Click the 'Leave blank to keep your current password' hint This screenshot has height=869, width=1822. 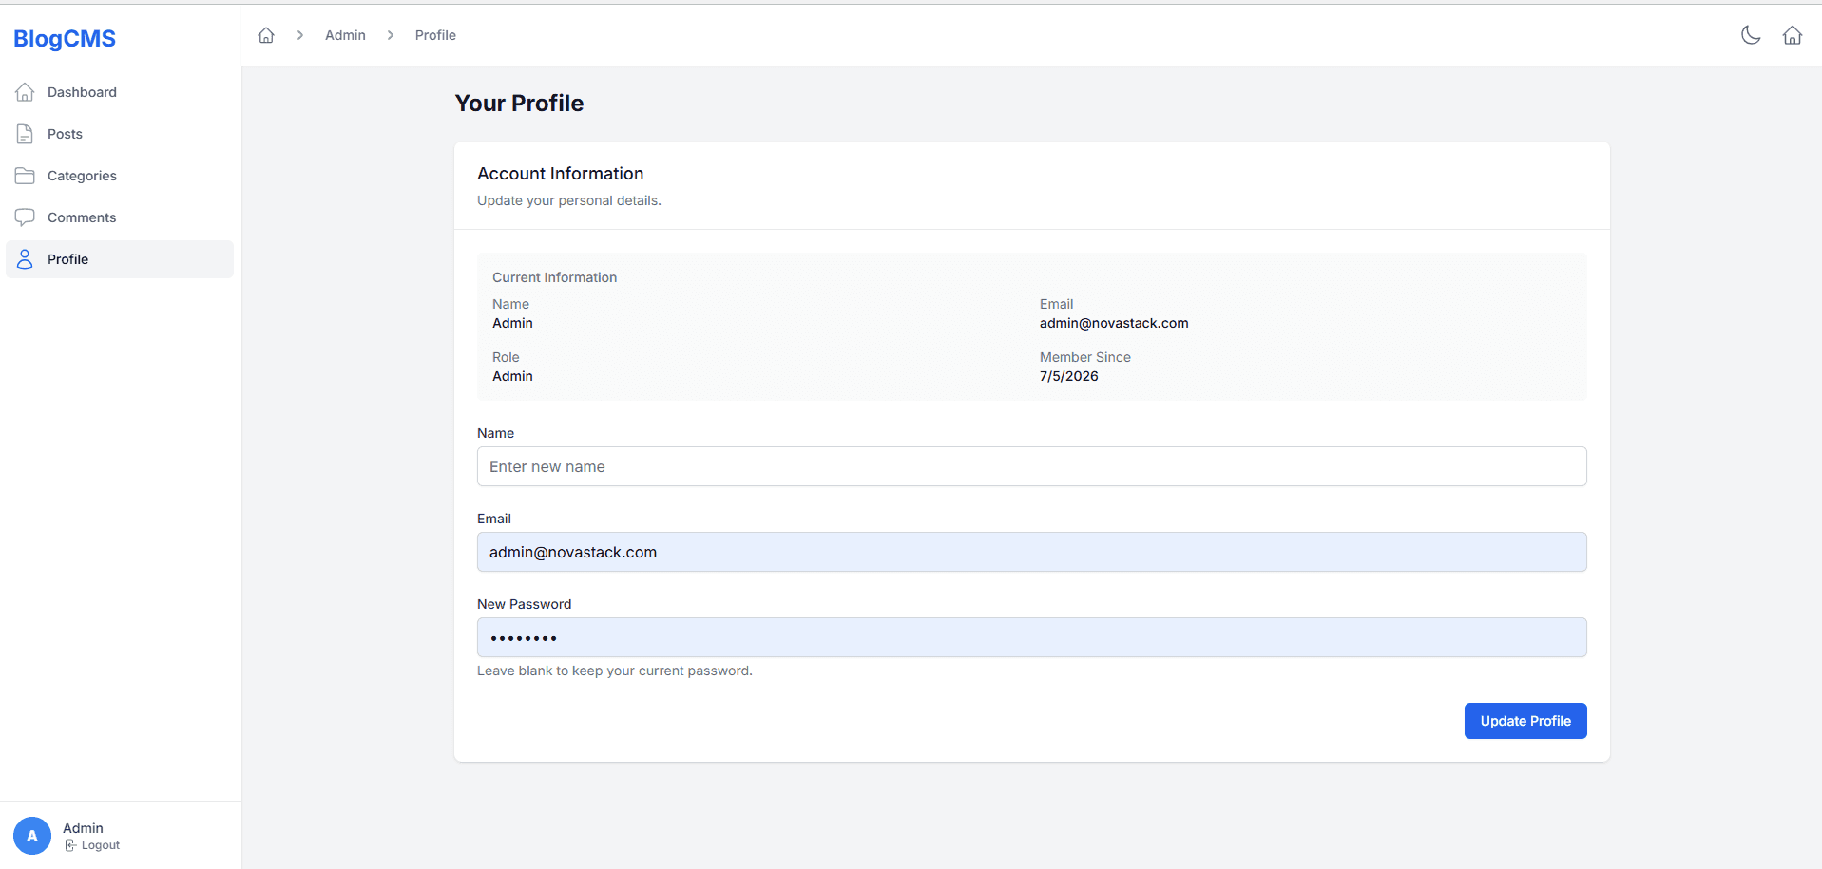point(615,671)
